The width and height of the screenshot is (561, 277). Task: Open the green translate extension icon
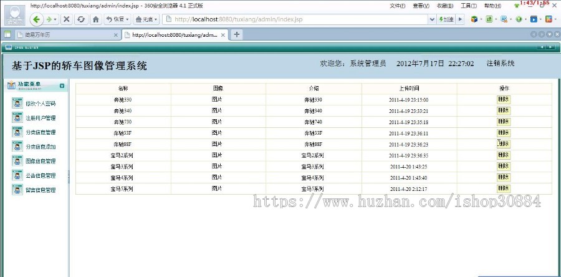point(489,19)
